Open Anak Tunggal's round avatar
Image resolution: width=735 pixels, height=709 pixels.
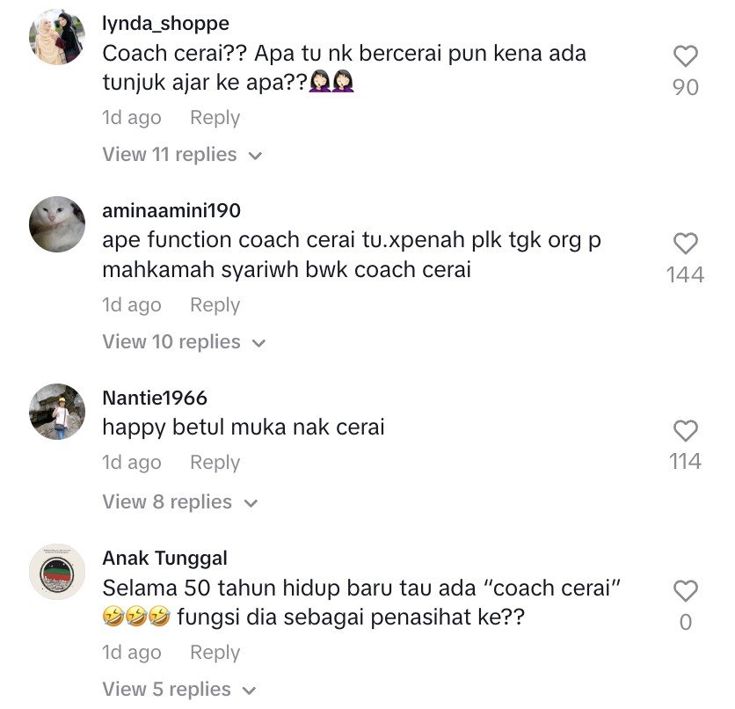point(57,572)
